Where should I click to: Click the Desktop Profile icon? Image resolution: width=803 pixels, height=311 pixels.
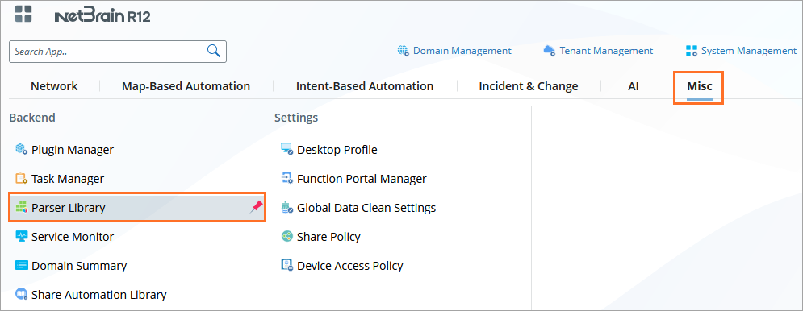(x=286, y=149)
